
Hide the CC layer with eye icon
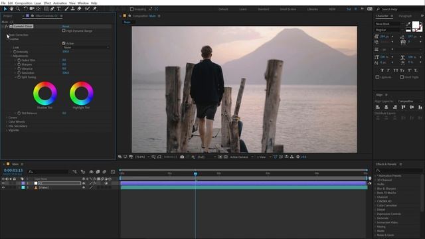pos(3,183)
